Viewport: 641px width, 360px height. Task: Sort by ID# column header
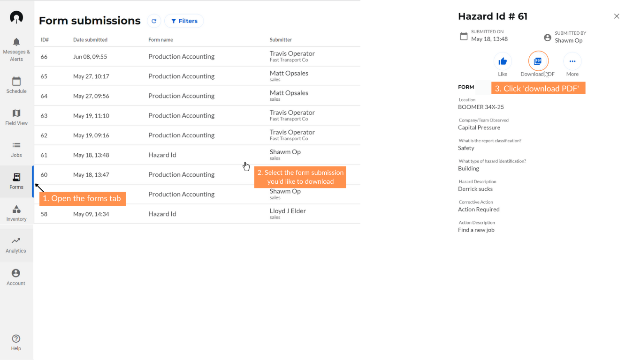tap(45, 40)
